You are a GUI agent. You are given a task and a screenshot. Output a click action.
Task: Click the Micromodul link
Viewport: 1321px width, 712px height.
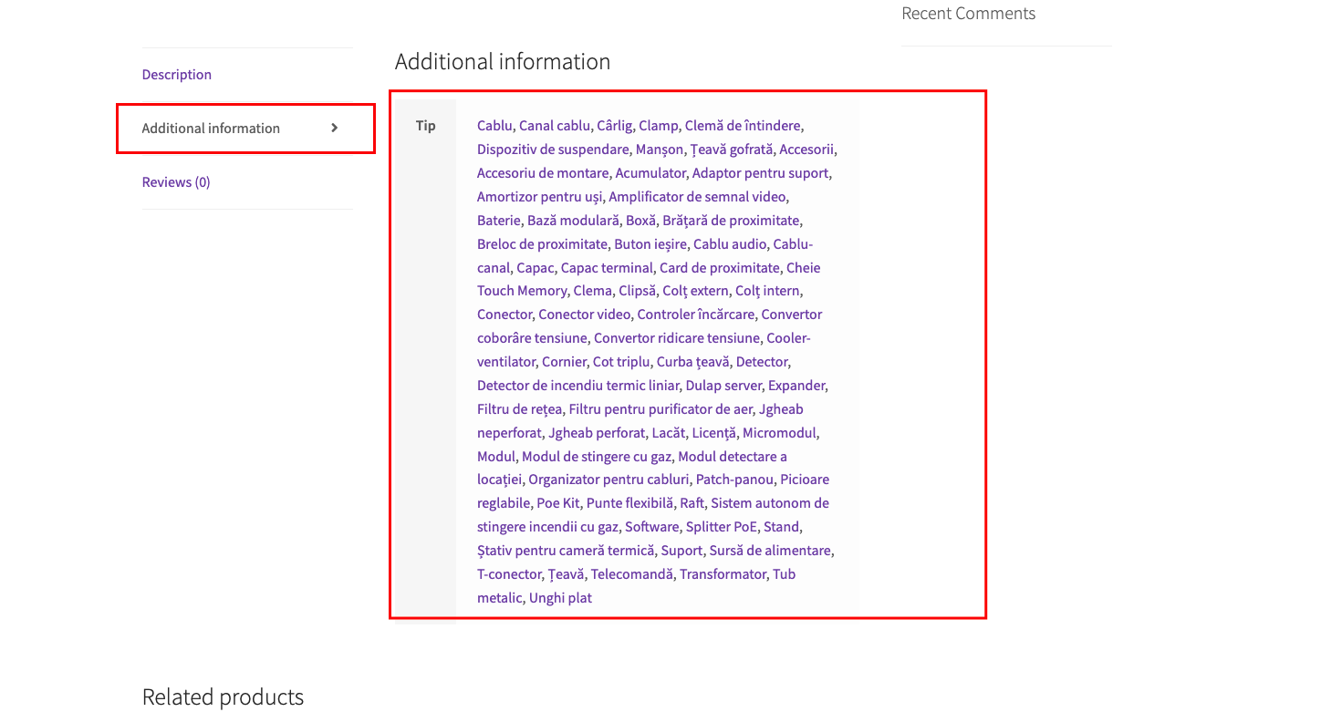click(x=780, y=433)
